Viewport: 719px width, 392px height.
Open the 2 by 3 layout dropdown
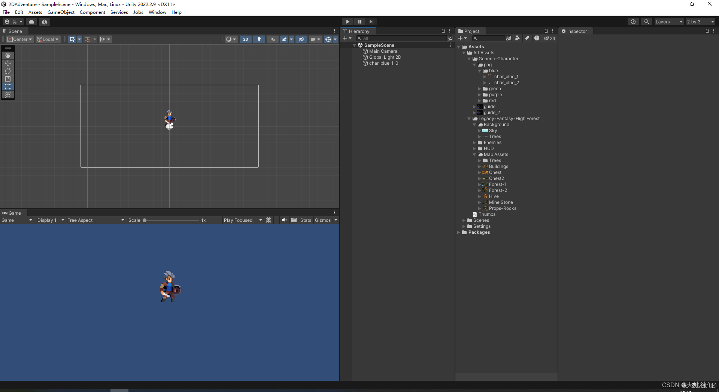click(x=700, y=22)
